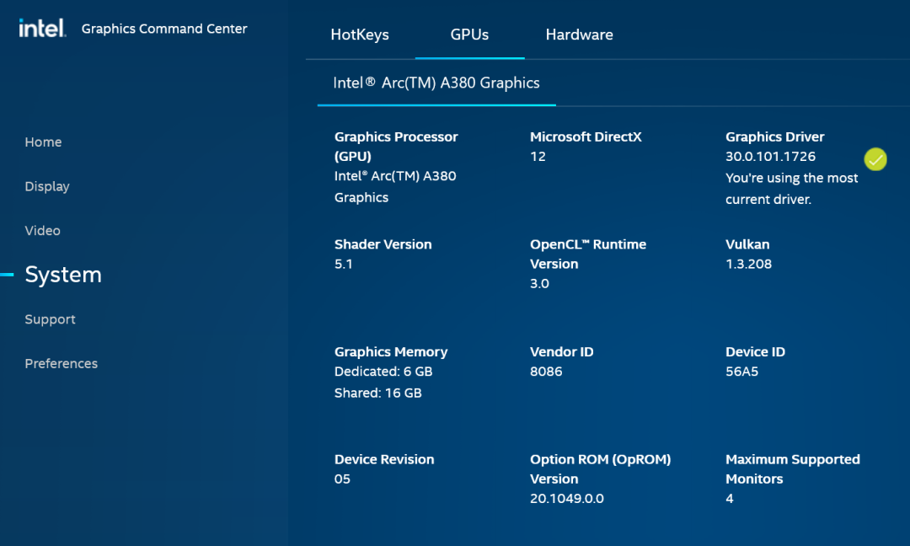This screenshot has height=546, width=910.
Task: Click "You're using the most current driver" message
Action: pos(791,189)
